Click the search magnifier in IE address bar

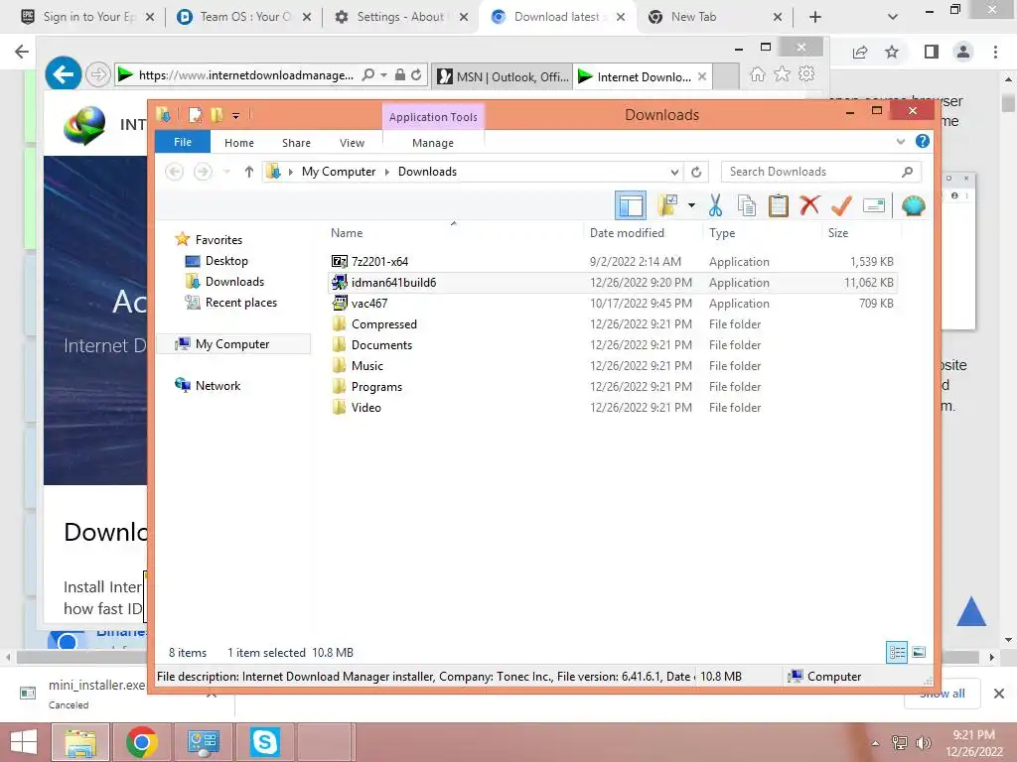[x=368, y=75]
